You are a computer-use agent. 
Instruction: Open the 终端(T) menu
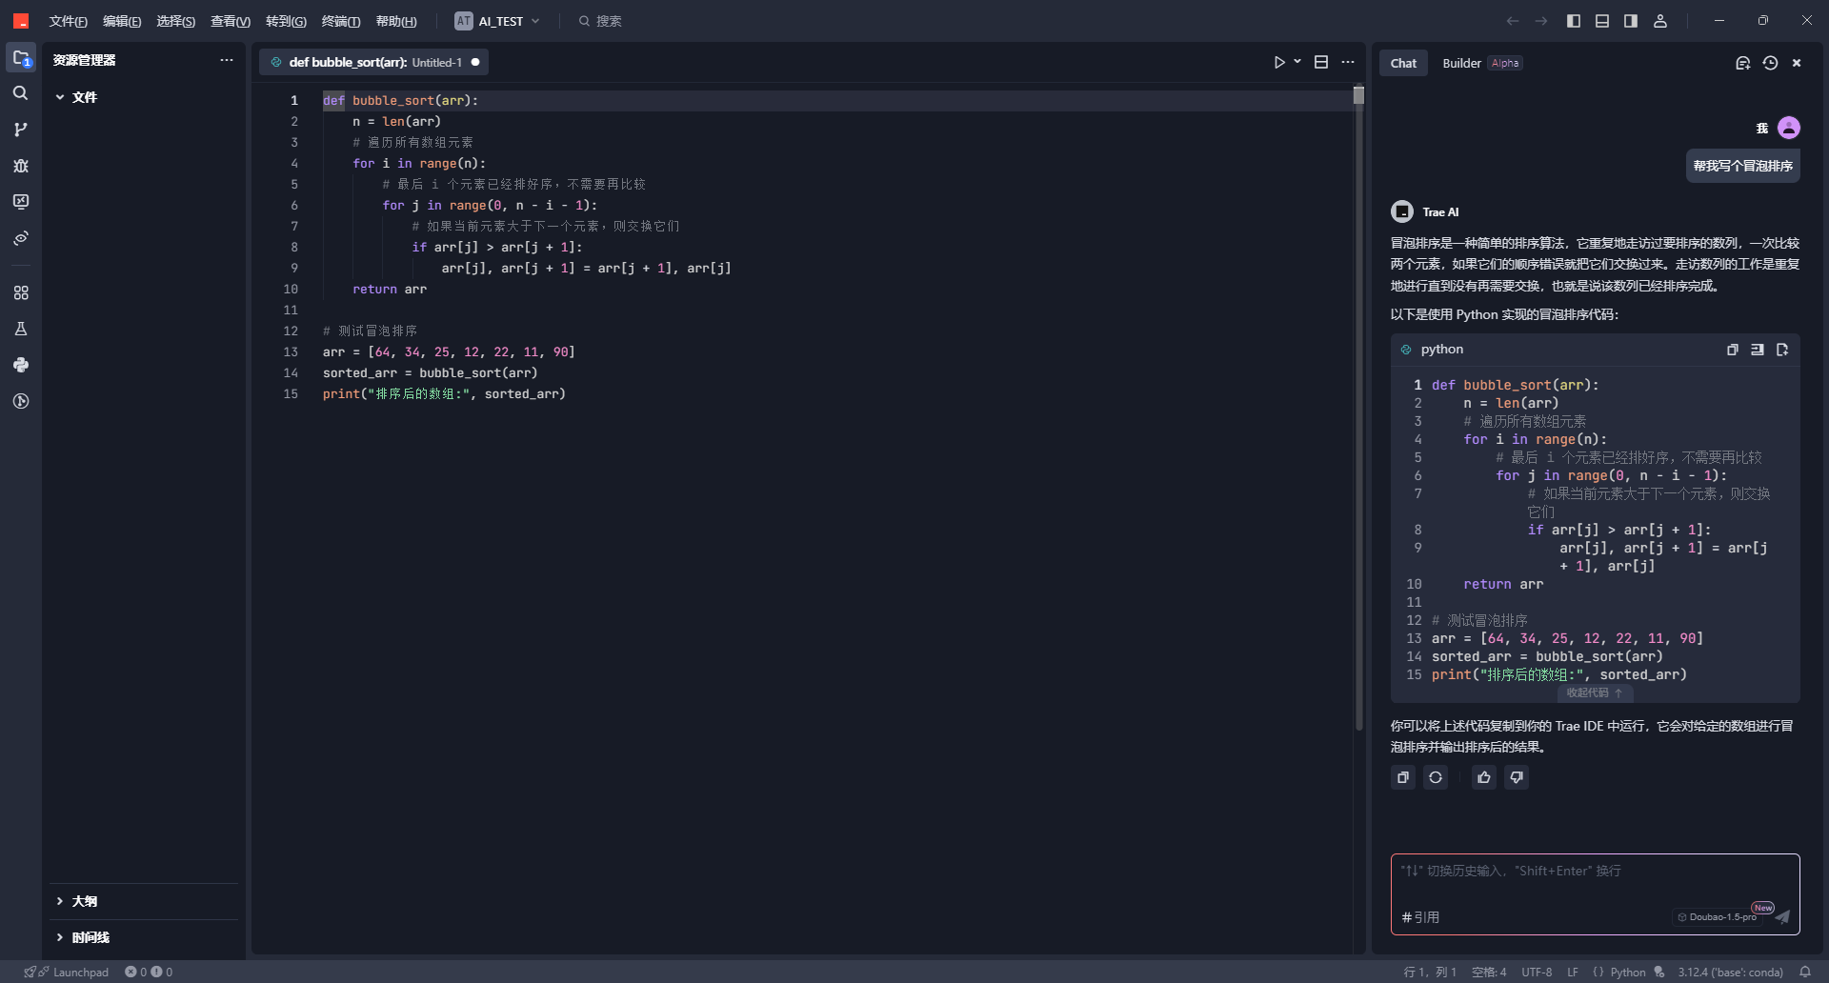click(340, 21)
